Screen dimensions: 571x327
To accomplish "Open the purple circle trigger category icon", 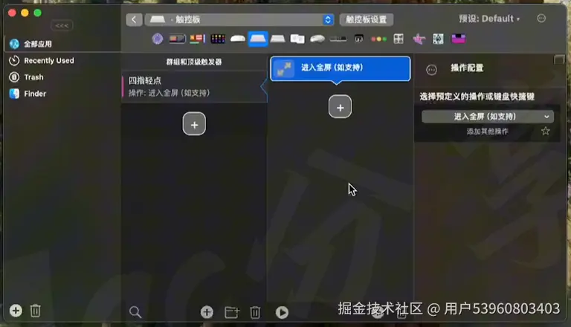I will point(158,39).
